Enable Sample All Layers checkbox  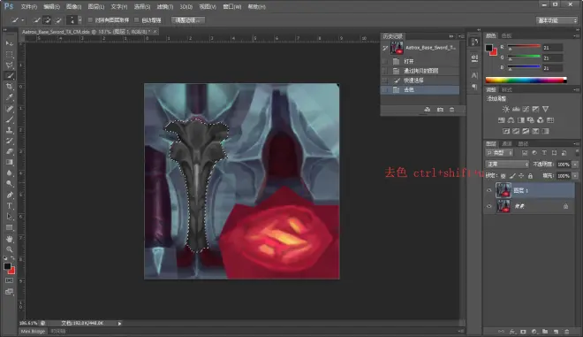(90, 20)
